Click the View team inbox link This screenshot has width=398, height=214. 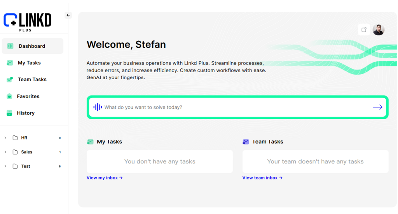[262, 178]
